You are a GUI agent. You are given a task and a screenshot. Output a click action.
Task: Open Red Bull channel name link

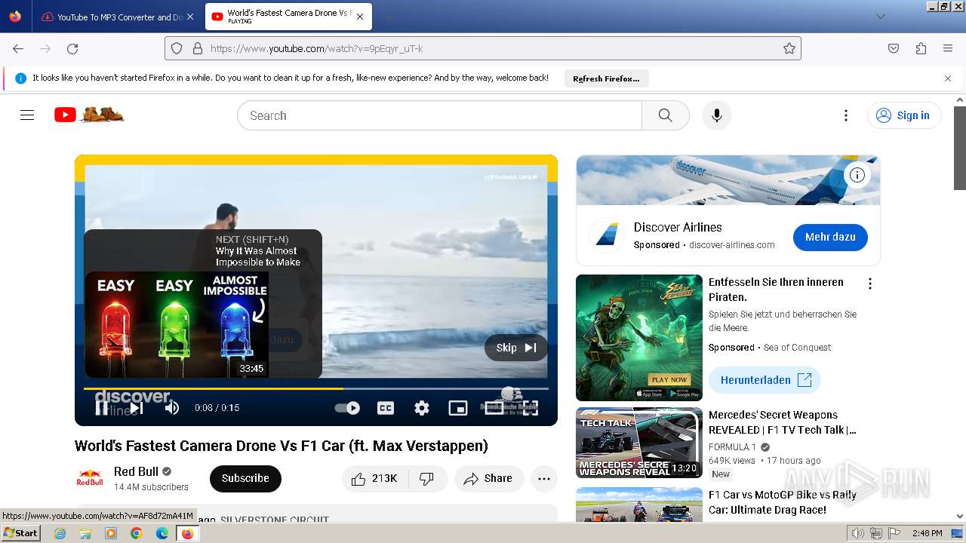coord(136,471)
